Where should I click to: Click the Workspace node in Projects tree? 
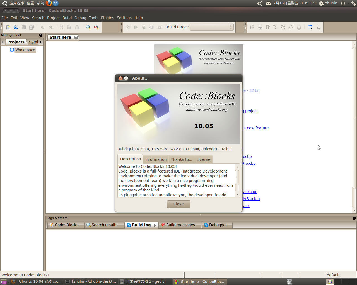click(25, 50)
